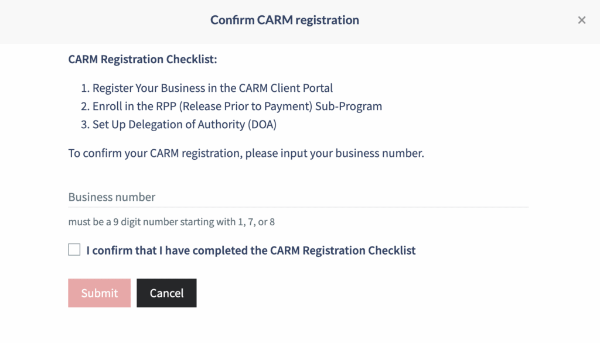The height and width of the screenshot is (343, 600).
Task: Click into the Business number field
Action: [298, 197]
